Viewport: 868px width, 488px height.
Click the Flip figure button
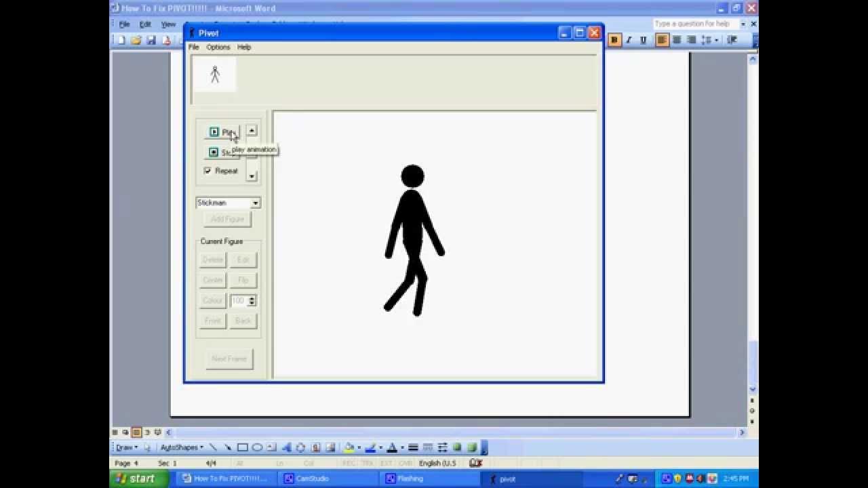pyautogui.click(x=243, y=280)
